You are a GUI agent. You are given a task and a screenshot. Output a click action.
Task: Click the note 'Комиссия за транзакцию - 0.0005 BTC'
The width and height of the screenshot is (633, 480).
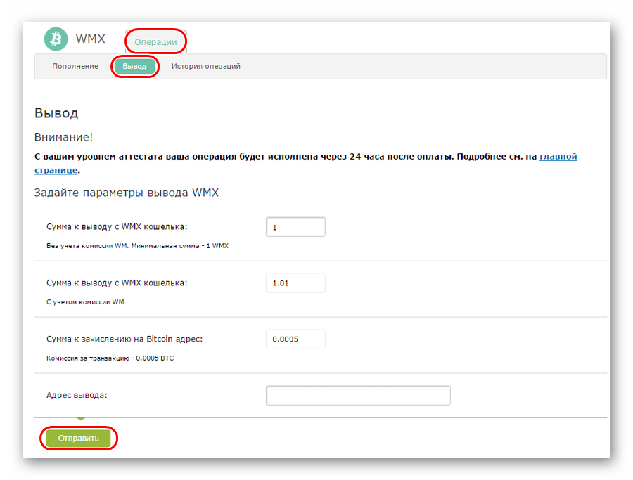(x=110, y=358)
